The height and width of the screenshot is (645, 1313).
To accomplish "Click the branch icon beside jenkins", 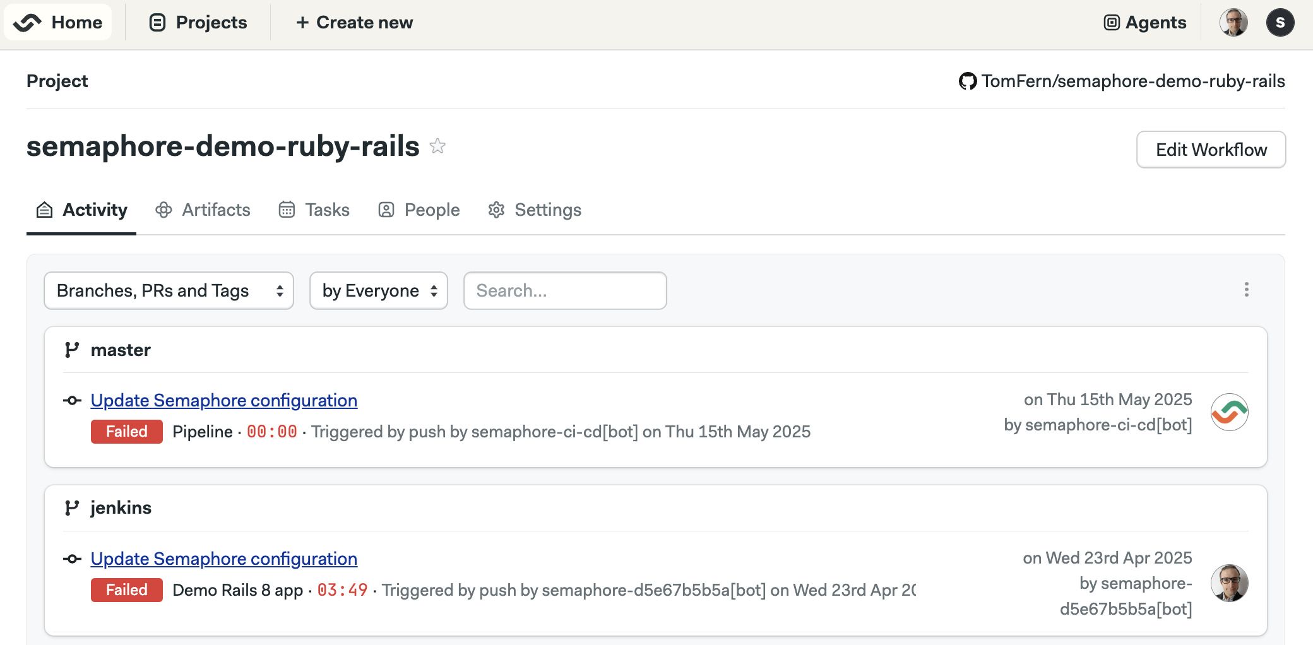I will pyautogui.click(x=72, y=508).
